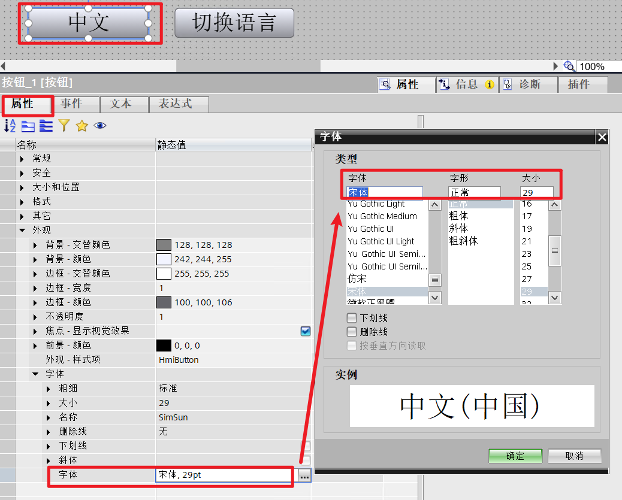
Task: Click the 确定 button in font dialog
Action: [515, 456]
